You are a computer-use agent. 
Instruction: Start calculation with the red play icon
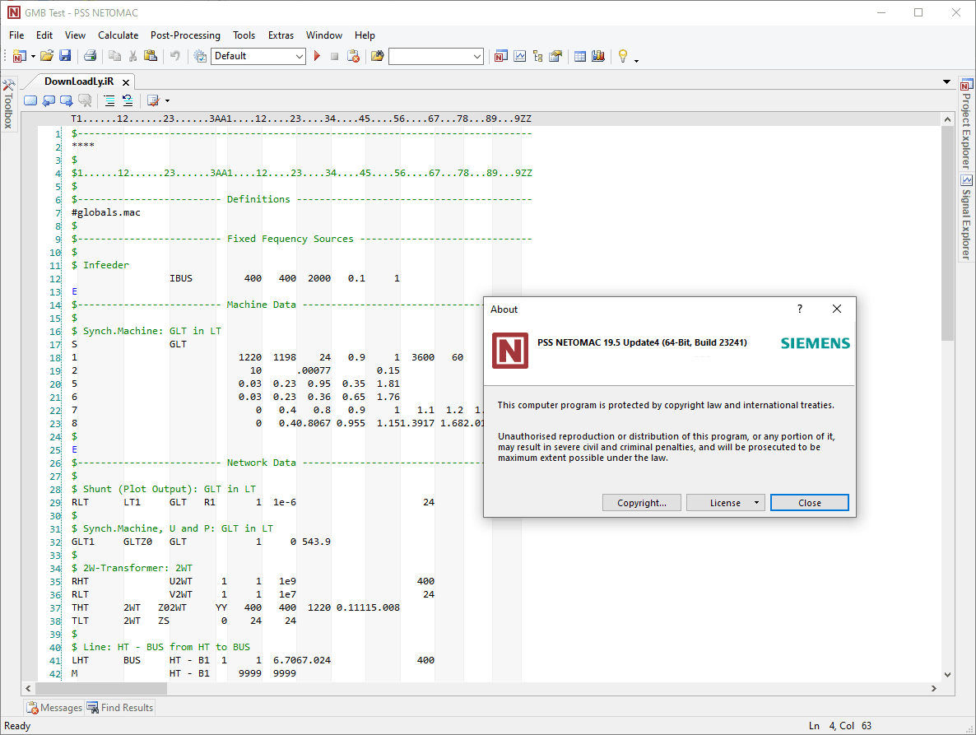[317, 56]
